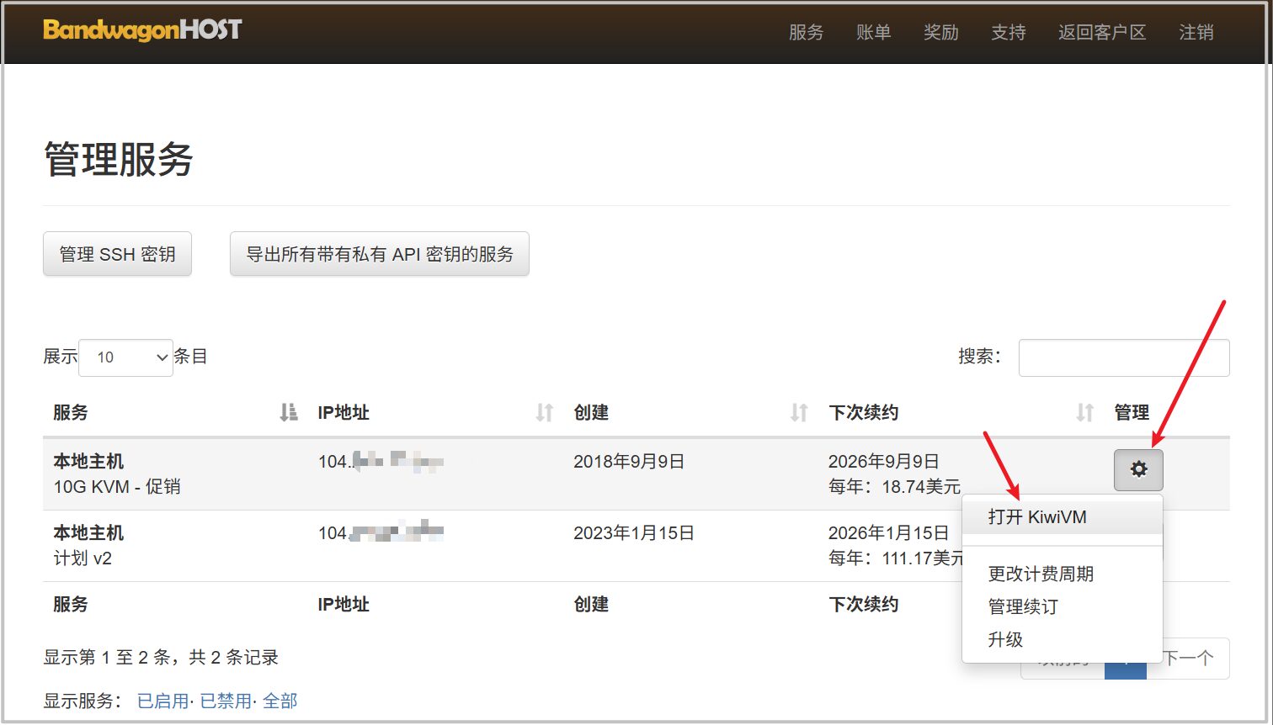Choose 升级 in the dropdown menu

point(1005,639)
